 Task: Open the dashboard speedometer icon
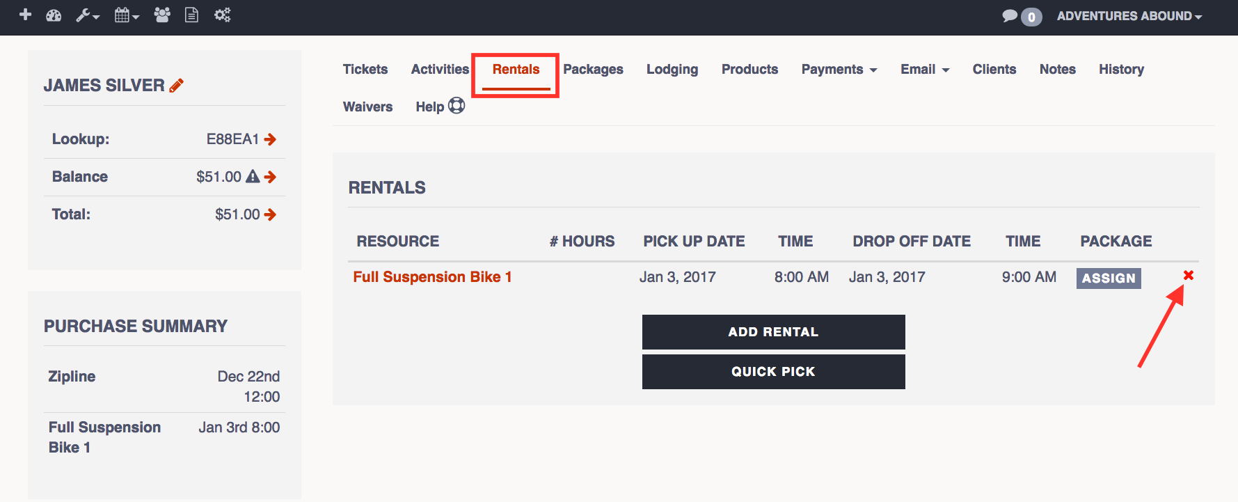[54, 14]
